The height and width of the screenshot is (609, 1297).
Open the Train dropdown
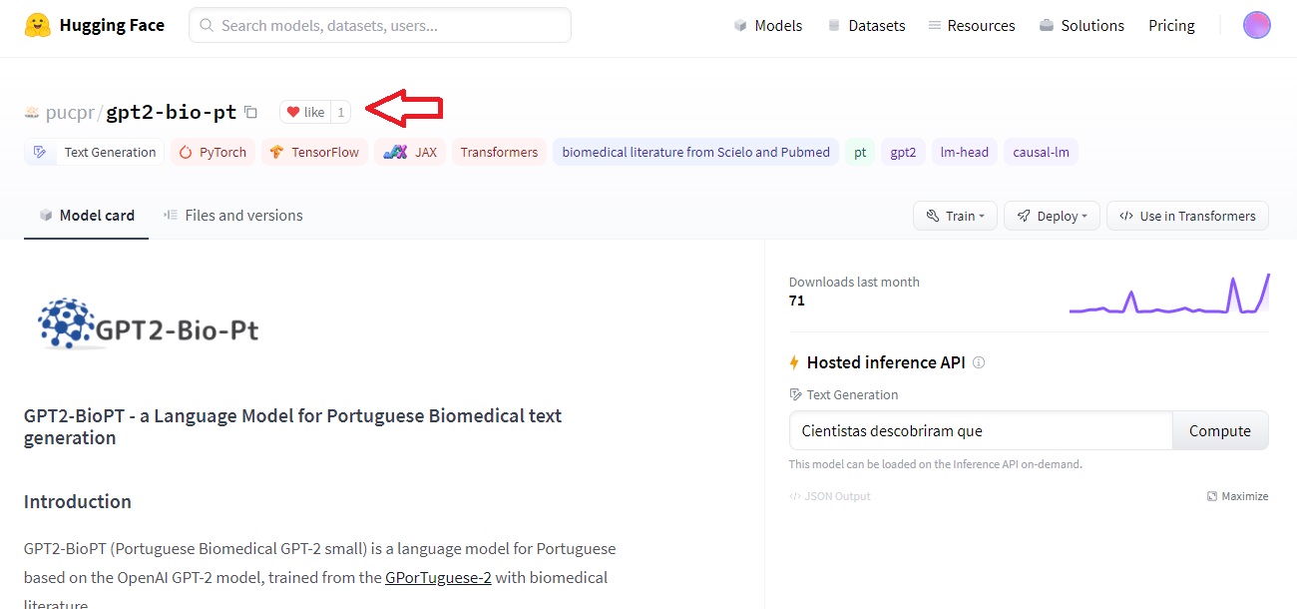coord(955,216)
